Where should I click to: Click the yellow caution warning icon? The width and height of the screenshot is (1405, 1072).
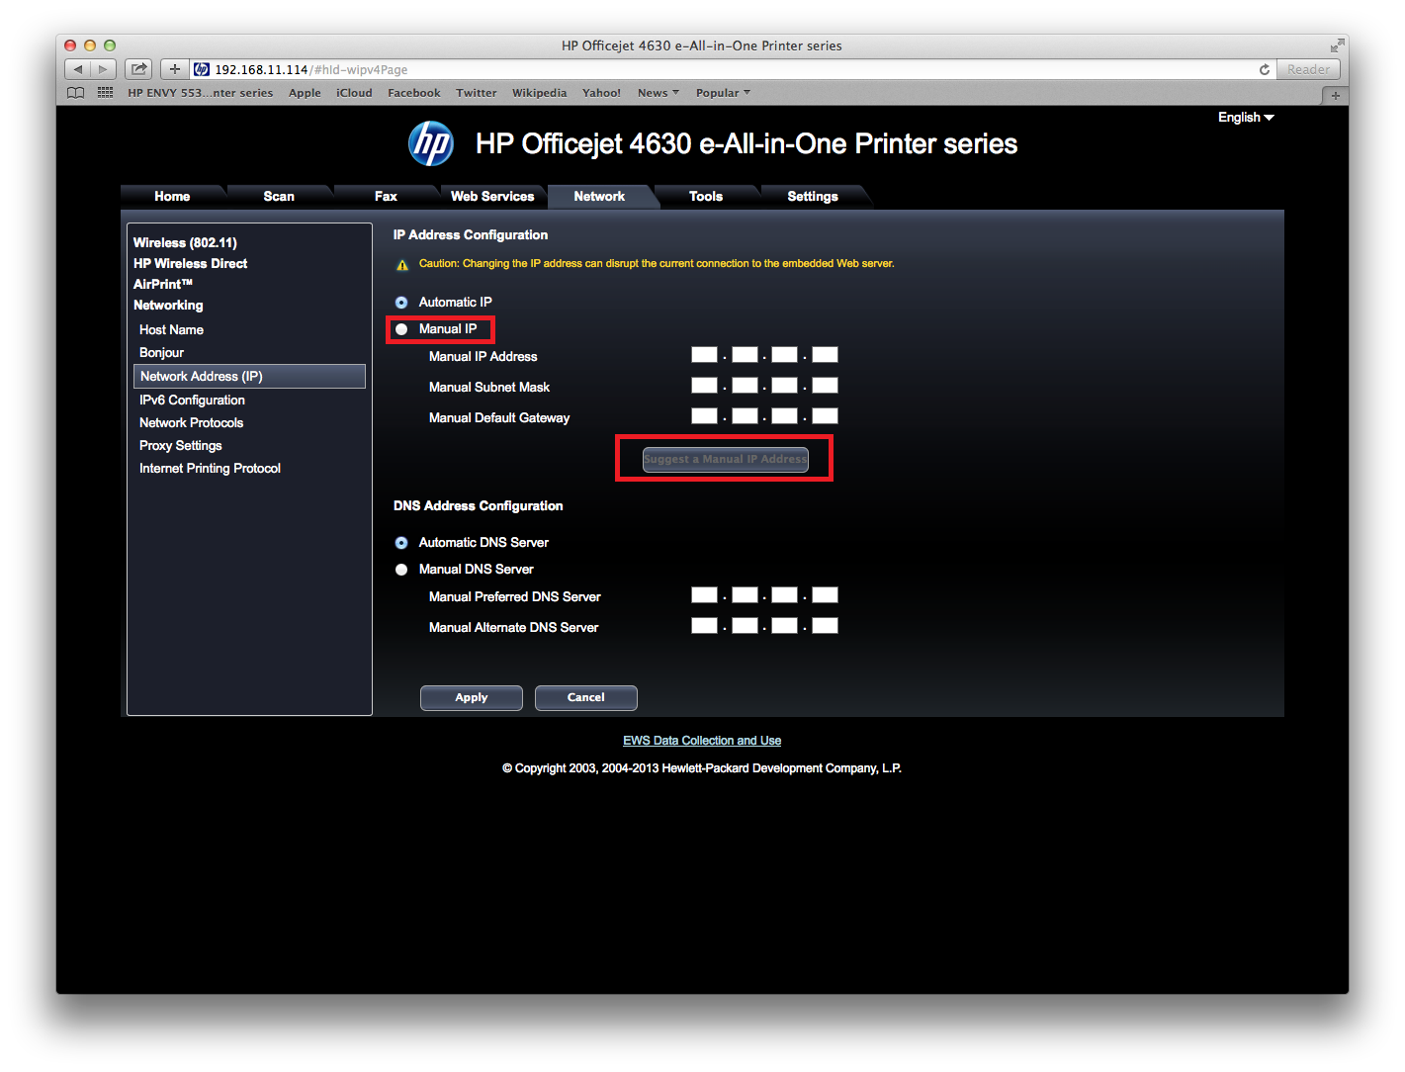point(402,265)
